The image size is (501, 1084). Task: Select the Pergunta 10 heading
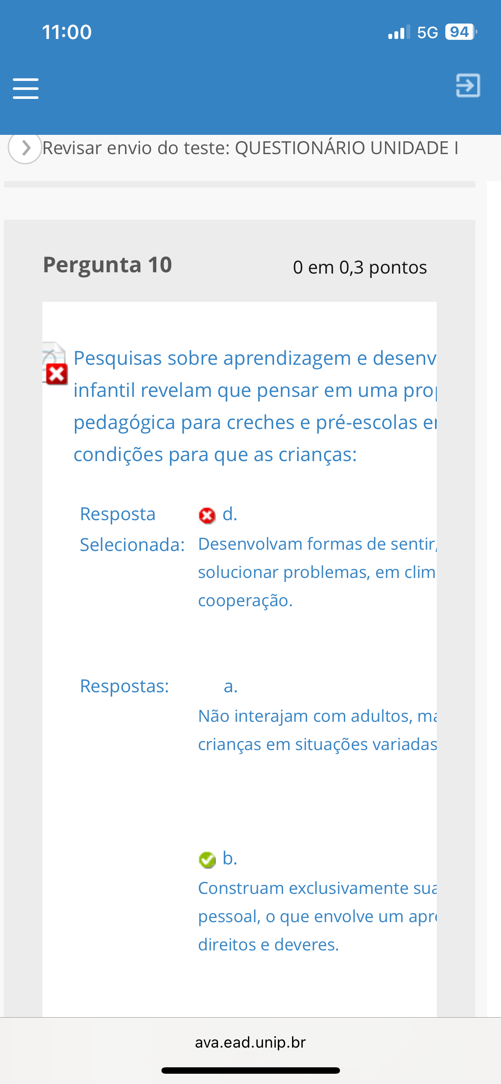click(107, 265)
